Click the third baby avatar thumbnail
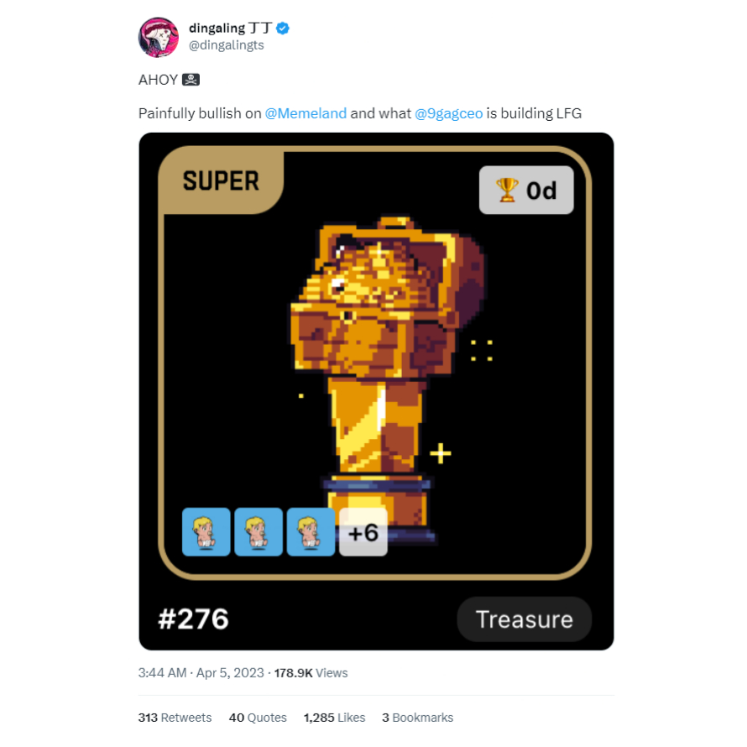The width and height of the screenshot is (747, 747). [311, 531]
